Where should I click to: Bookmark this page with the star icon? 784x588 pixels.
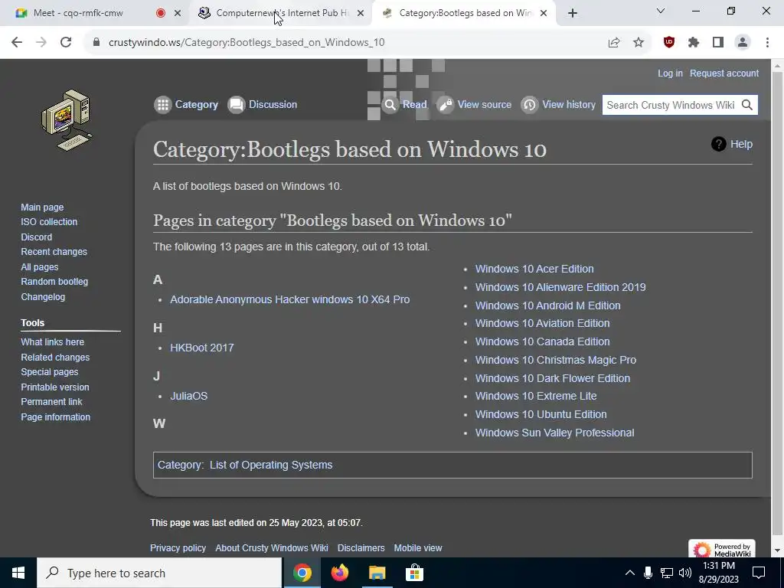pyautogui.click(x=638, y=43)
